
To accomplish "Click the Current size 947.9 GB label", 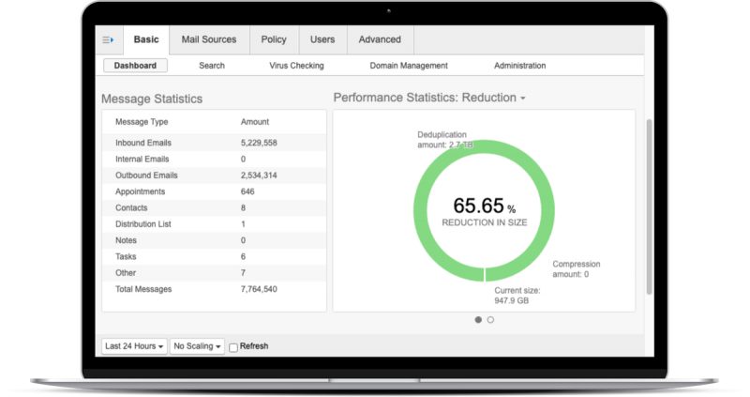I will click(x=517, y=296).
